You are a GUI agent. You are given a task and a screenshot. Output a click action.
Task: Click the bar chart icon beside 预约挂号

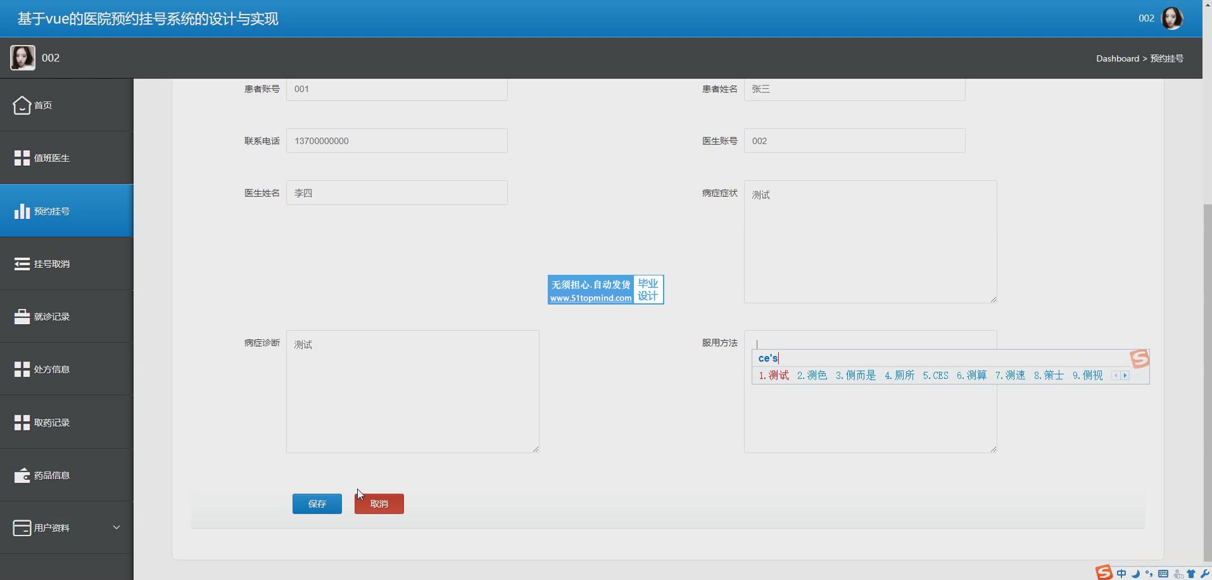click(22, 211)
